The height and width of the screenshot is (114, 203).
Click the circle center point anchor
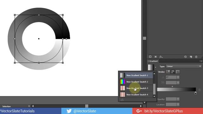tap(39, 39)
